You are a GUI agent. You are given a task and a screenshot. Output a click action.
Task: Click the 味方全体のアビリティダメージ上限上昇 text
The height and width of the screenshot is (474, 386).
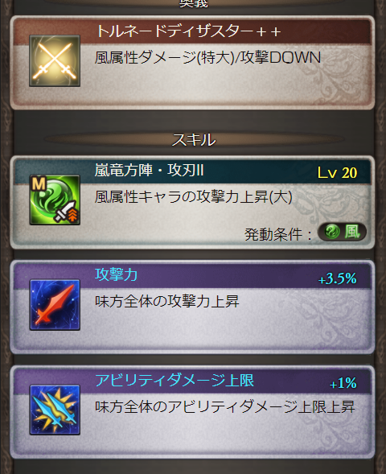tap(225, 406)
